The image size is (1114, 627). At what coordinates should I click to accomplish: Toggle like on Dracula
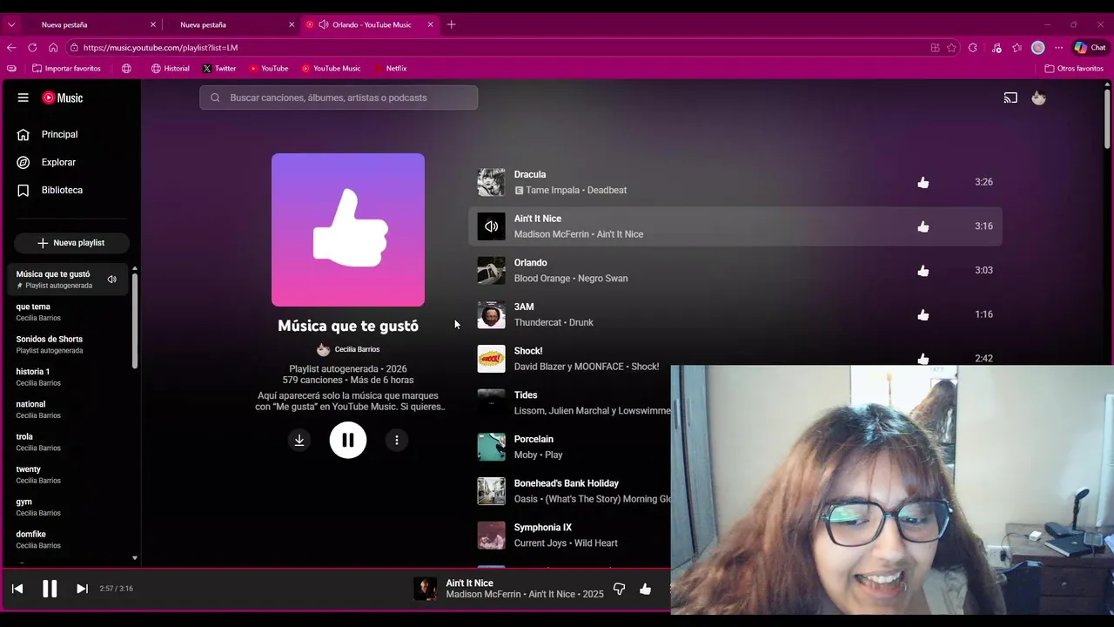tap(923, 182)
